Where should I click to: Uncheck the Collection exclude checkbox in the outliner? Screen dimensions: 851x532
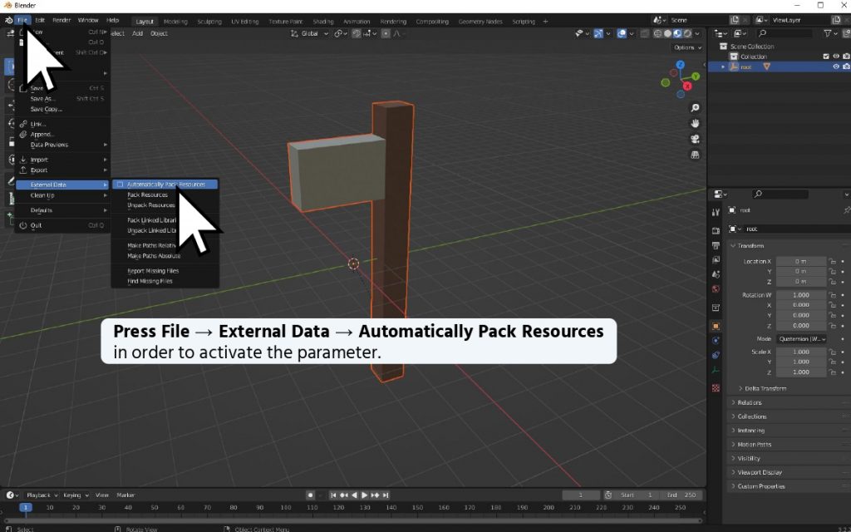pos(825,57)
